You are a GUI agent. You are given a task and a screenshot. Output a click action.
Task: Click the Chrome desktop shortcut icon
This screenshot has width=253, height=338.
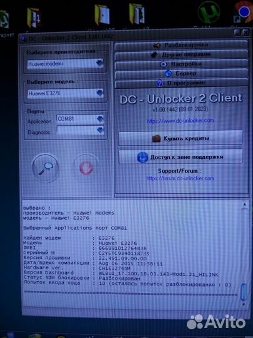[x=243, y=13]
